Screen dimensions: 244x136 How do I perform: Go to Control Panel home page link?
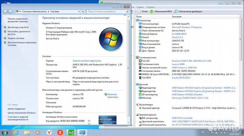tap(18, 20)
